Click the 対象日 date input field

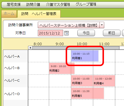pyautogui.click(x=50, y=33)
